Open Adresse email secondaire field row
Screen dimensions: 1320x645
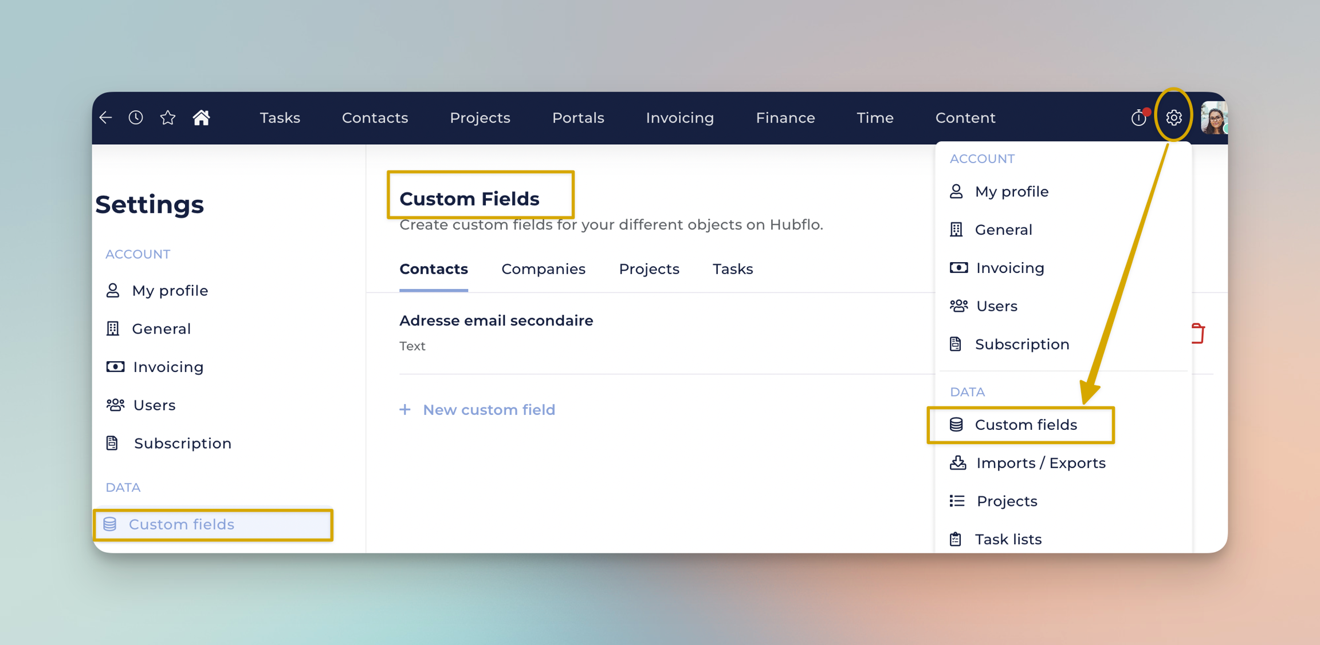(496, 321)
